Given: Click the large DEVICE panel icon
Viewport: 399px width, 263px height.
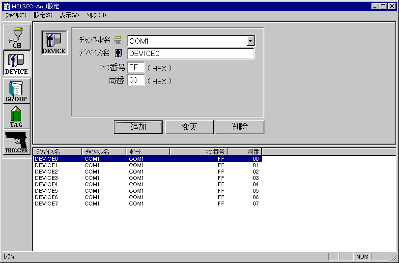Looking at the screenshot, I should (x=54, y=42).
